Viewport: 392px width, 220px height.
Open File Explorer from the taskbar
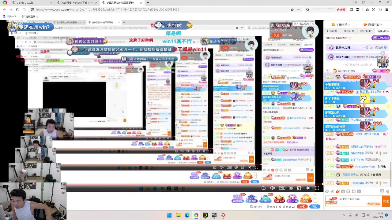[178, 215]
